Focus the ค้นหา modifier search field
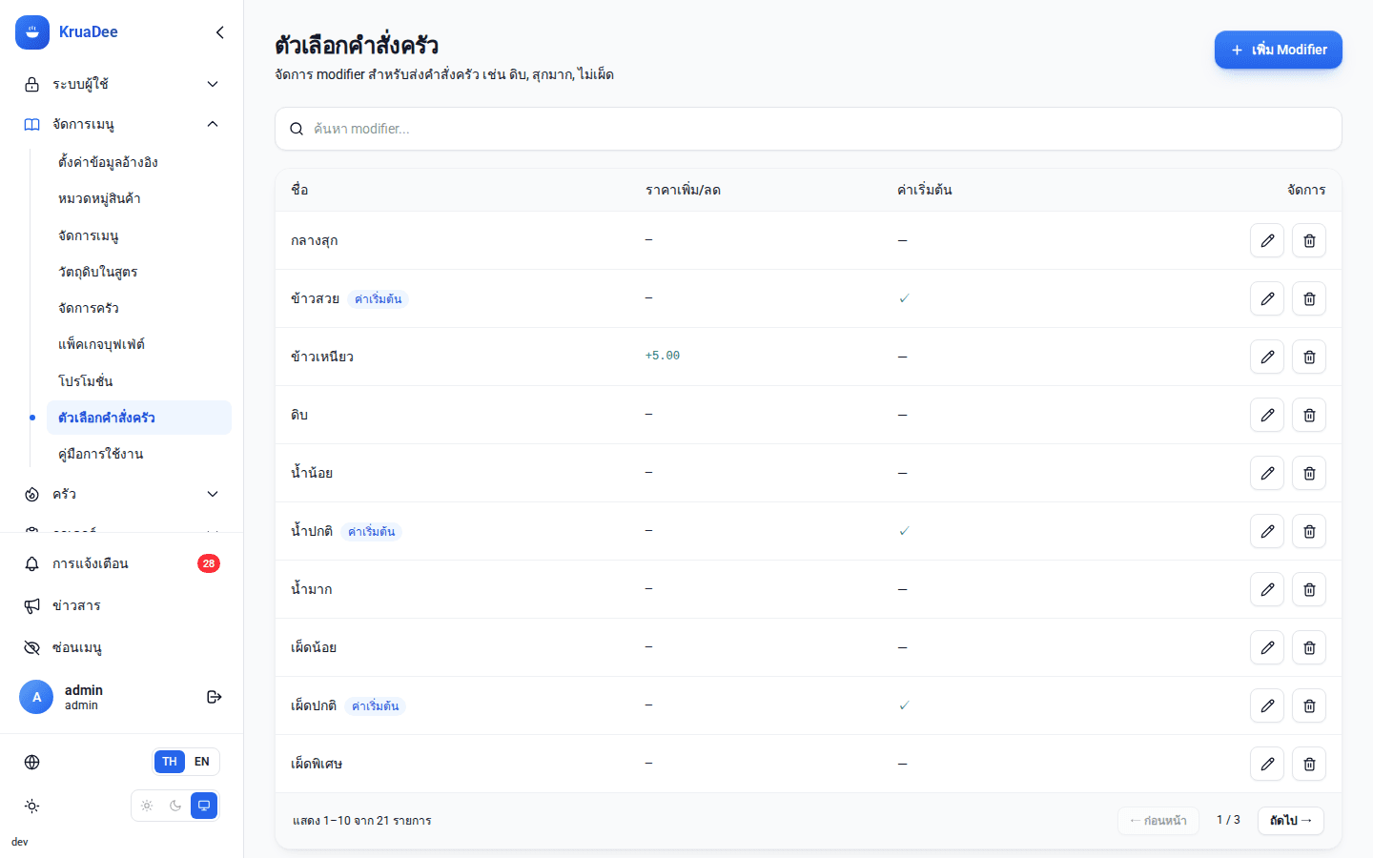The width and height of the screenshot is (1373, 858). click(x=809, y=129)
